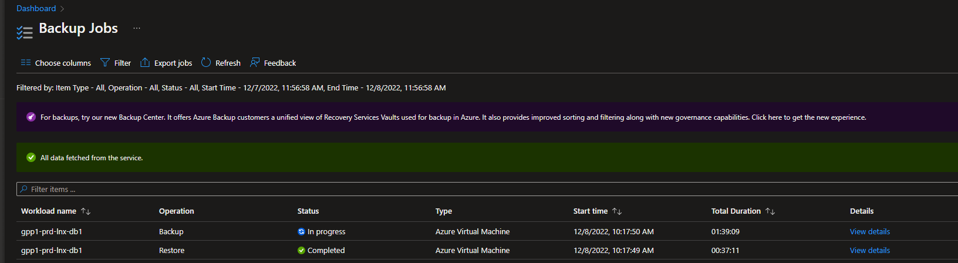Click the Refresh circular arrow icon

pyautogui.click(x=206, y=62)
